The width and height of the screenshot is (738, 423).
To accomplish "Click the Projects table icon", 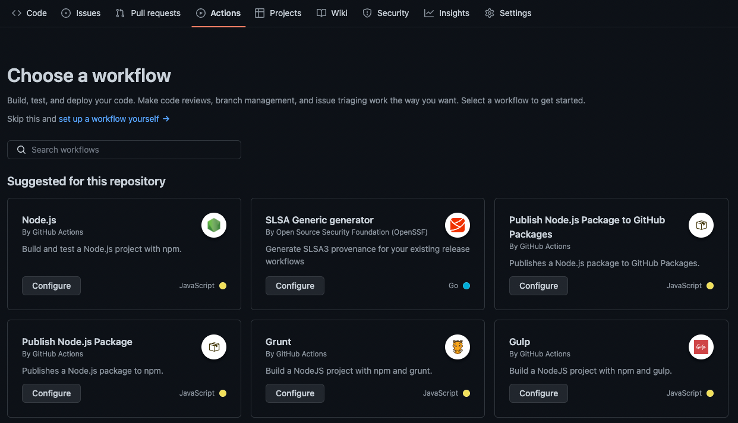I will pyautogui.click(x=260, y=13).
